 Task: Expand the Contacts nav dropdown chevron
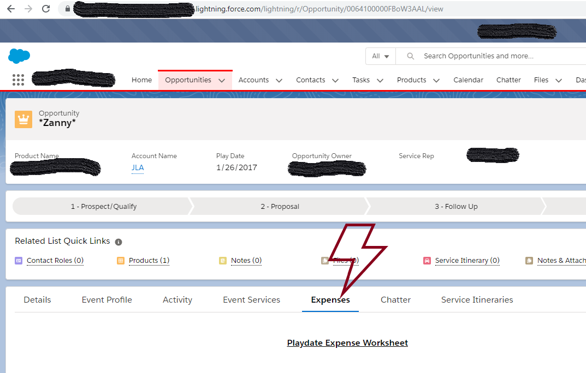(335, 81)
